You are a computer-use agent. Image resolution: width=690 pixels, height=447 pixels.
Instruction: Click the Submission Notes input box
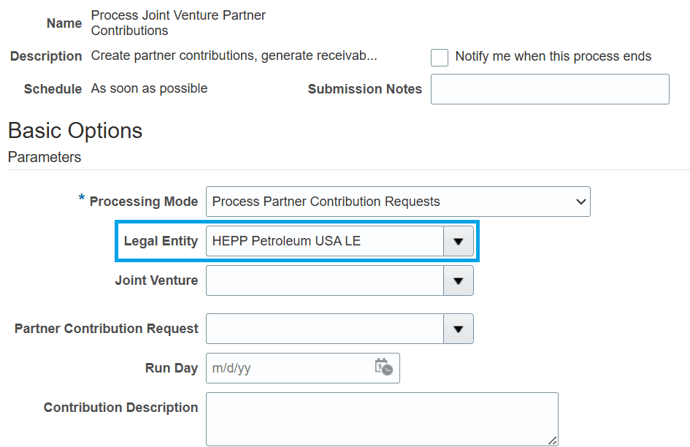click(x=550, y=89)
